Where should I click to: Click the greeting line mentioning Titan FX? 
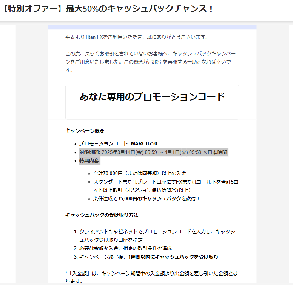coord(137,37)
